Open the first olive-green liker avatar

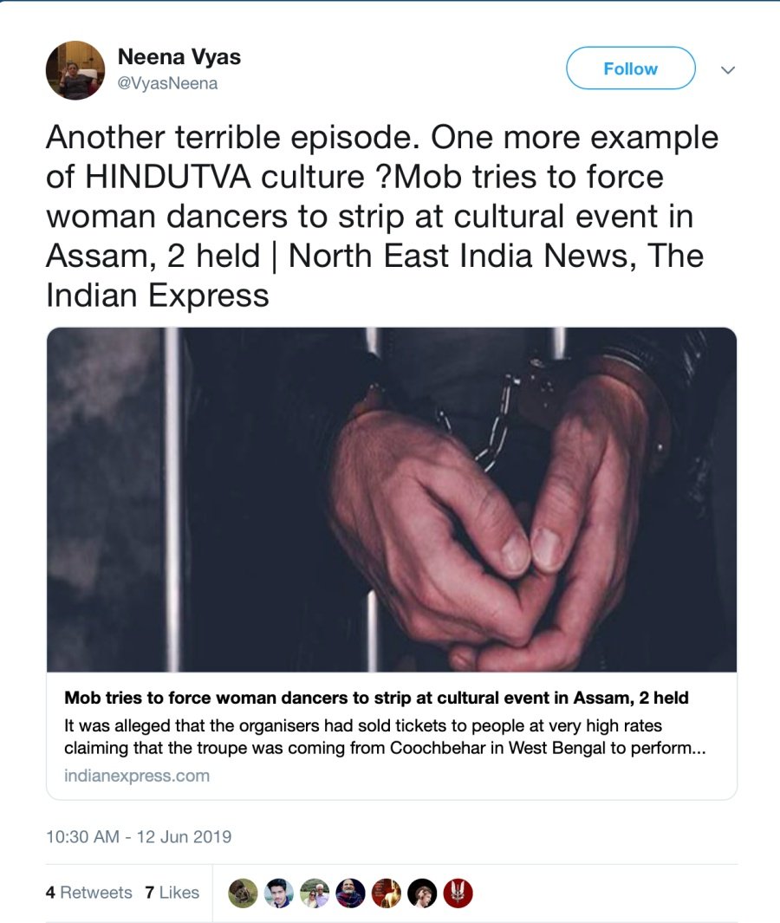[x=243, y=893]
